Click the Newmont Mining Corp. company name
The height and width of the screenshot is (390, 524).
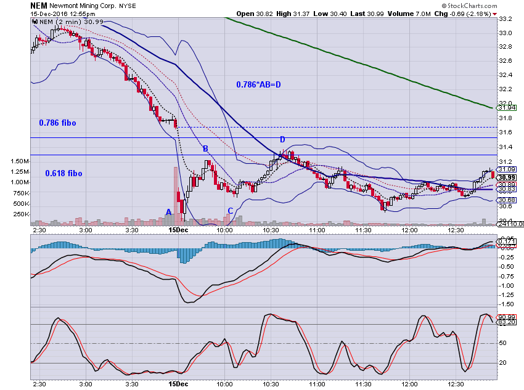pyautogui.click(x=83, y=6)
